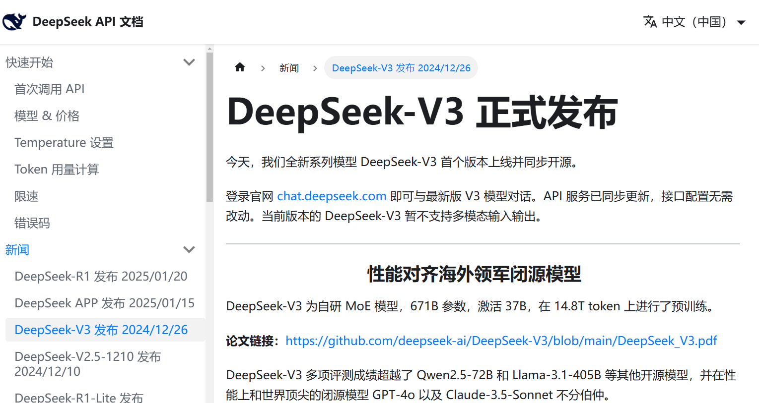The height and width of the screenshot is (403, 759).
Task: Open the chat.deepseek.com link
Action: [x=332, y=196]
